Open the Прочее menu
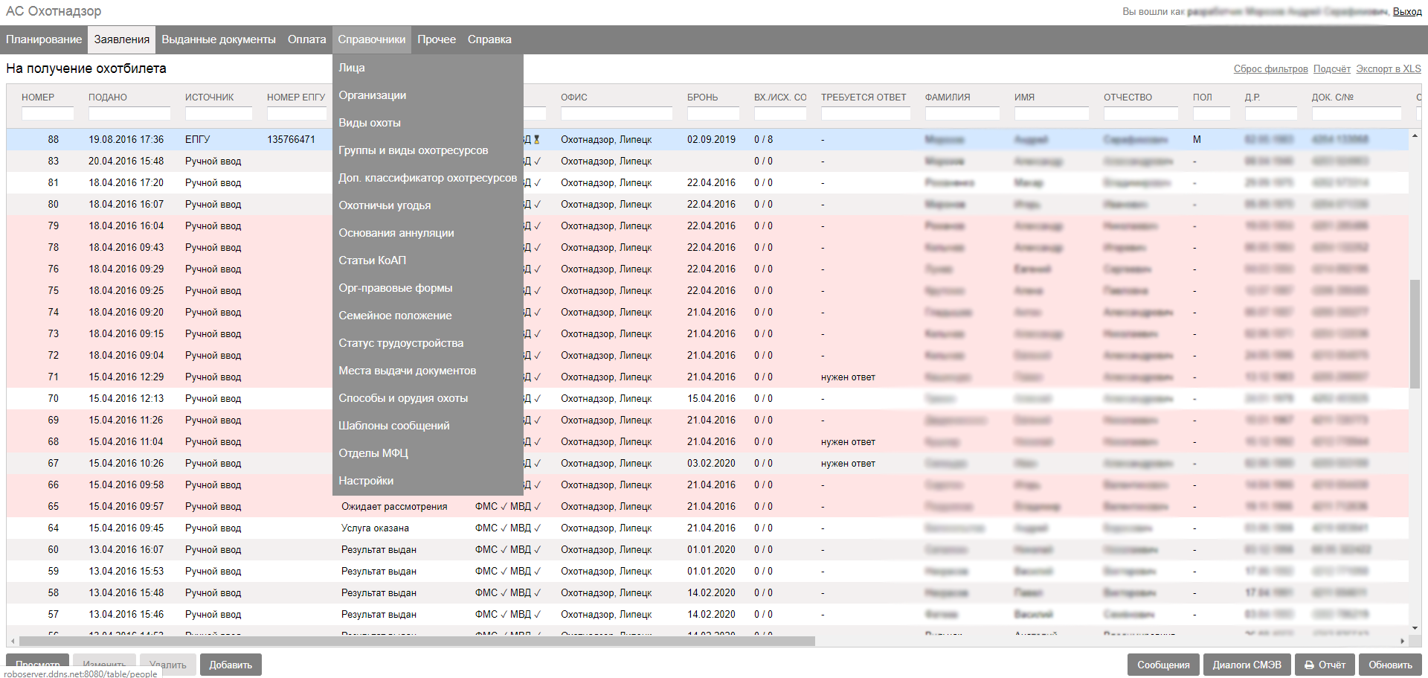The image size is (1428, 678). (437, 39)
